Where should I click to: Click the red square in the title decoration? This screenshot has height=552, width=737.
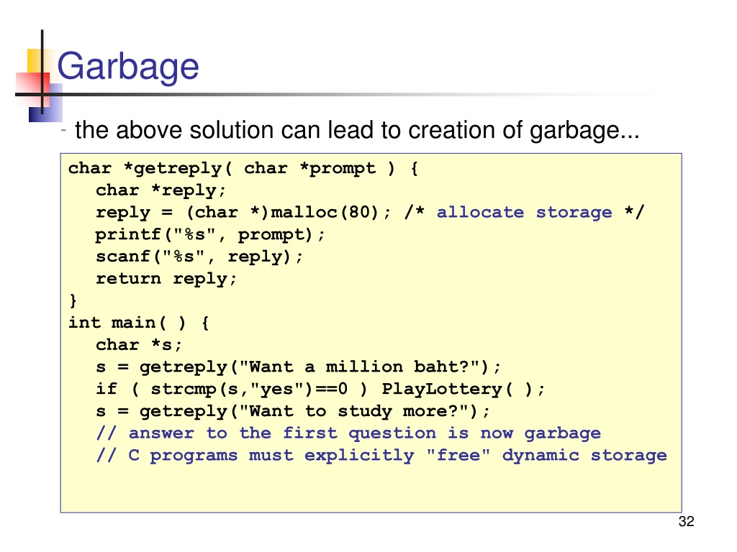point(33,88)
